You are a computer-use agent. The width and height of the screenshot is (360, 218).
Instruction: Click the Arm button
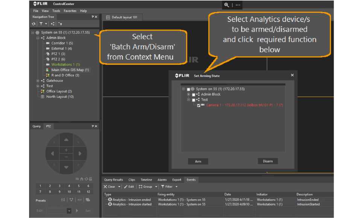click(x=198, y=161)
